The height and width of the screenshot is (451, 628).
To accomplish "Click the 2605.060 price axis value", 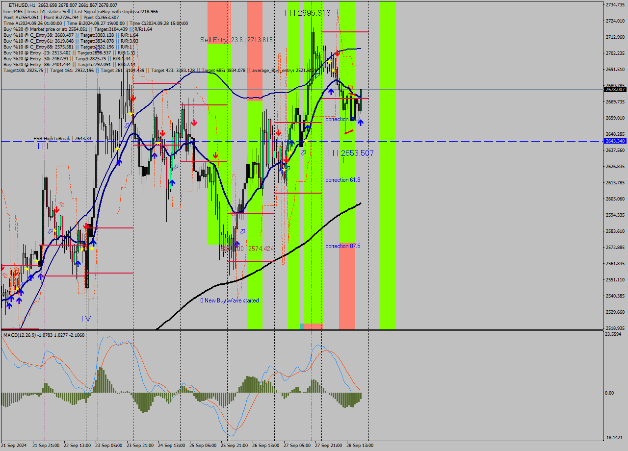I will pyautogui.click(x=615, y=199).
